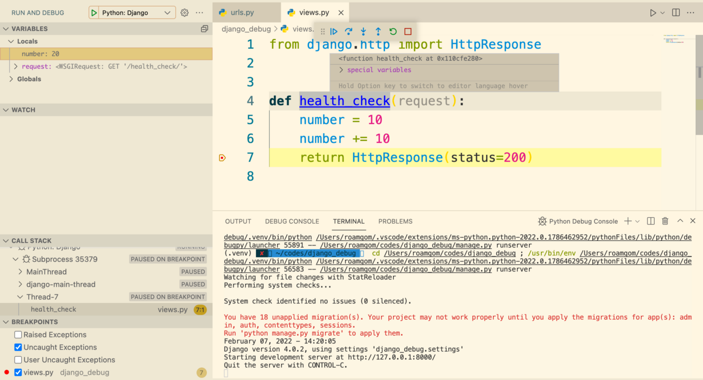Screen dimensions: 703x380
Task: Click Step Into in the debug toolbar
Action: click(364, 31)
